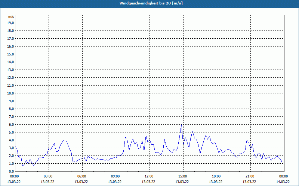Screen dimensions: 299x186
Task: Select the 7,0 axis tick label
Action: (x=12, y=117)
